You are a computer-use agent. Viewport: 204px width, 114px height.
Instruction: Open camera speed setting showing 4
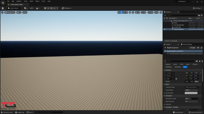[x=156, y=12]
